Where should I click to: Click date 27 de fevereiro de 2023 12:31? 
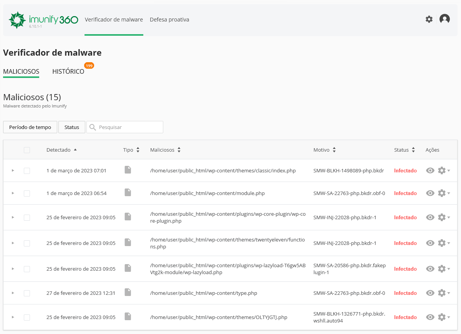(81, 293)
